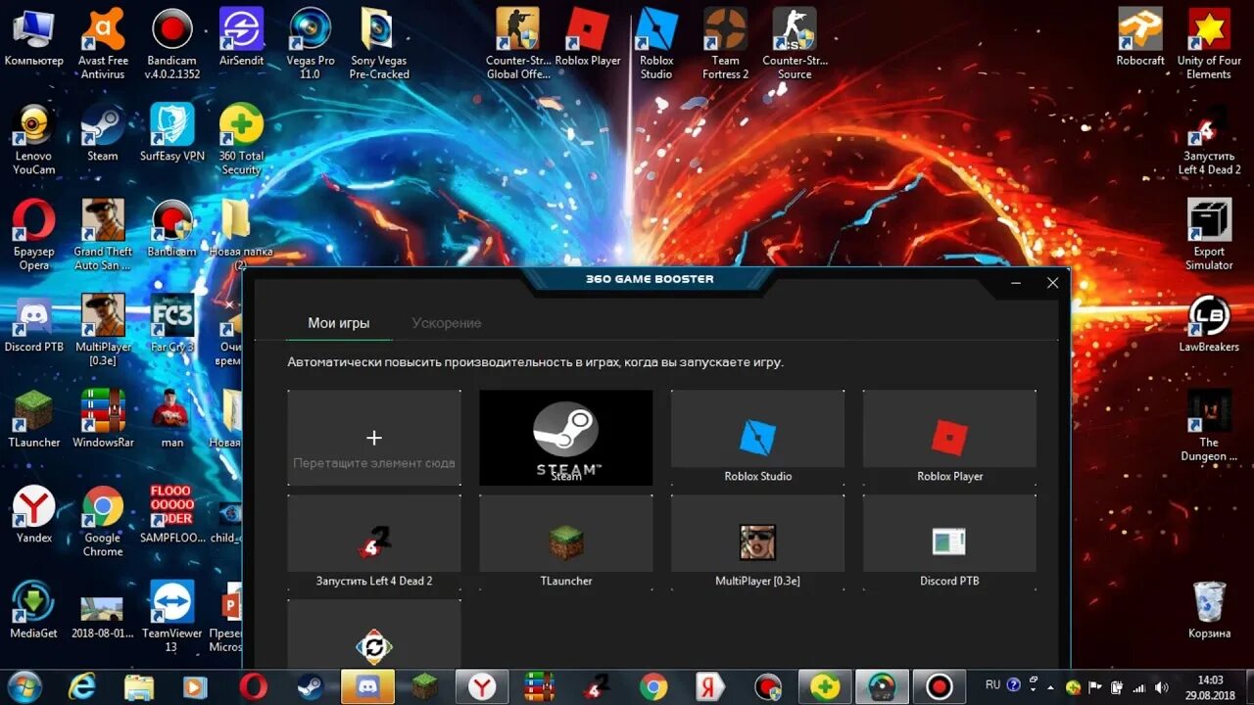Click the taskbar clock showing 14:03
This screenshot has width=1254, height=705.
coord(1211,686)
